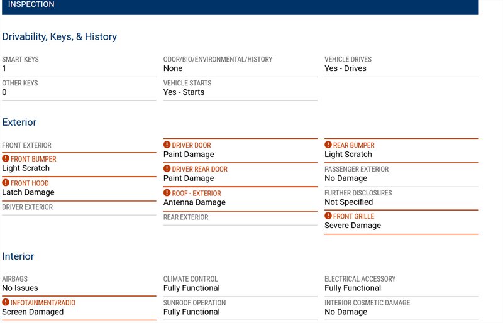Select the Smart Keys field
This screenshot has height=323, width=503.
(20, 60)
